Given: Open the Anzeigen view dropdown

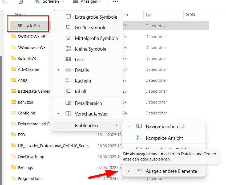Looking at the screenshot, I should (87, 2).
